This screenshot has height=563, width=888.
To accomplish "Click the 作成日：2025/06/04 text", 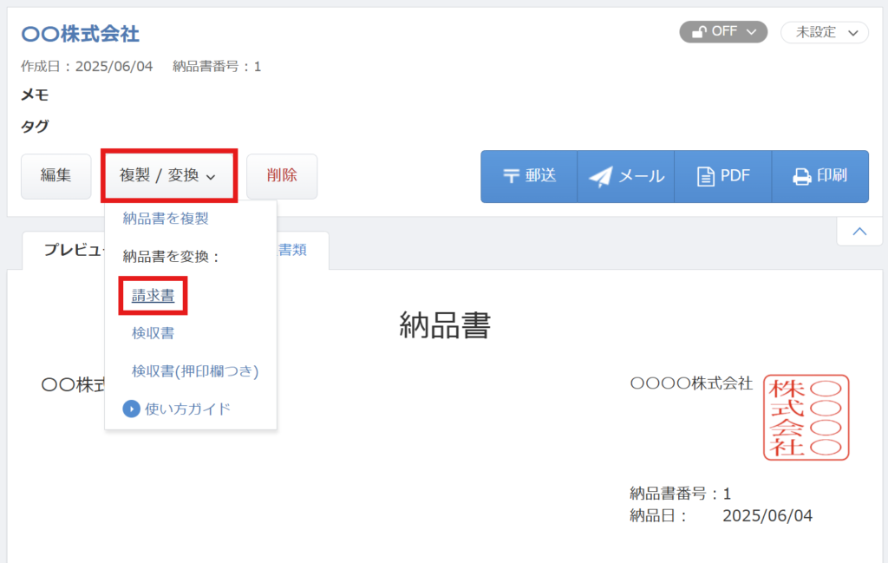I will [87, 66].
